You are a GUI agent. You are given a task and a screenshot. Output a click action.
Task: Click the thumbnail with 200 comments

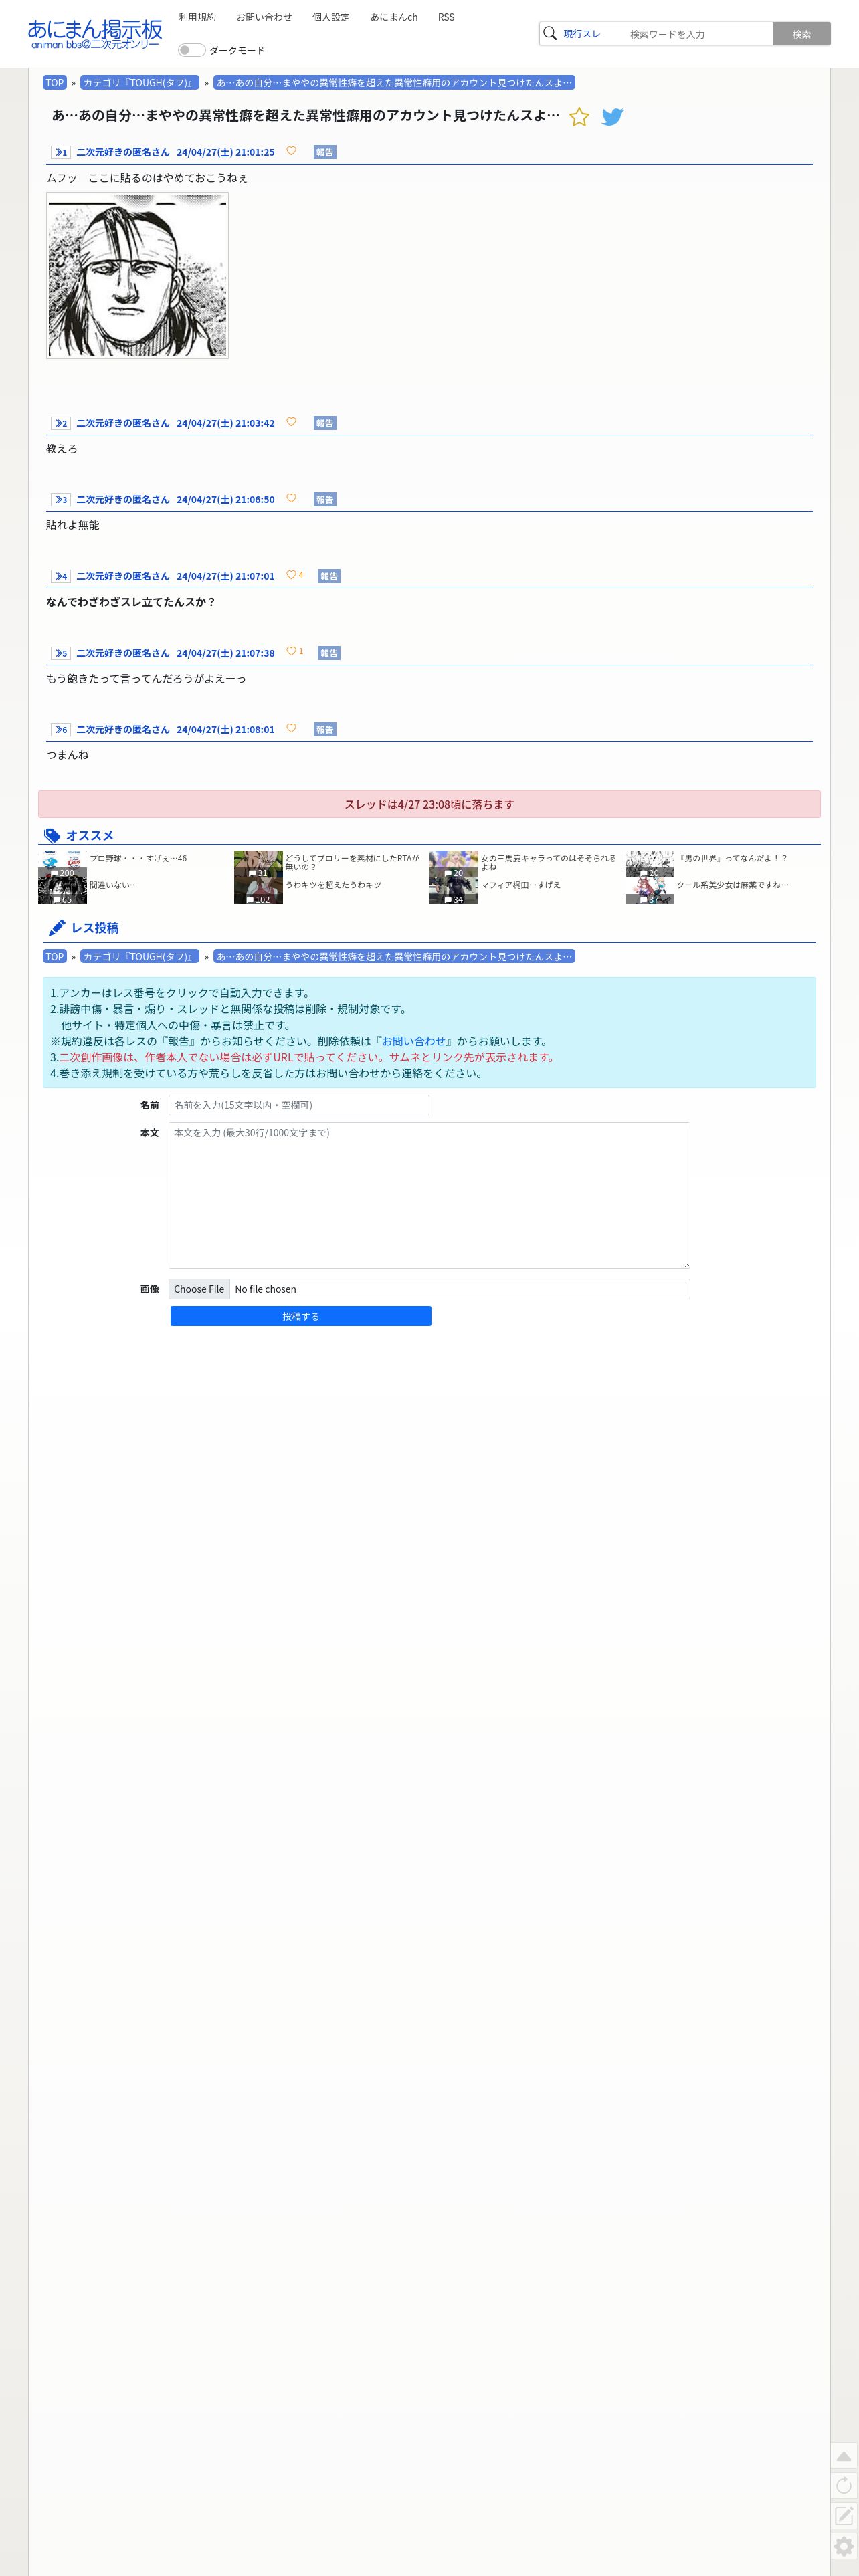(62, 864)
